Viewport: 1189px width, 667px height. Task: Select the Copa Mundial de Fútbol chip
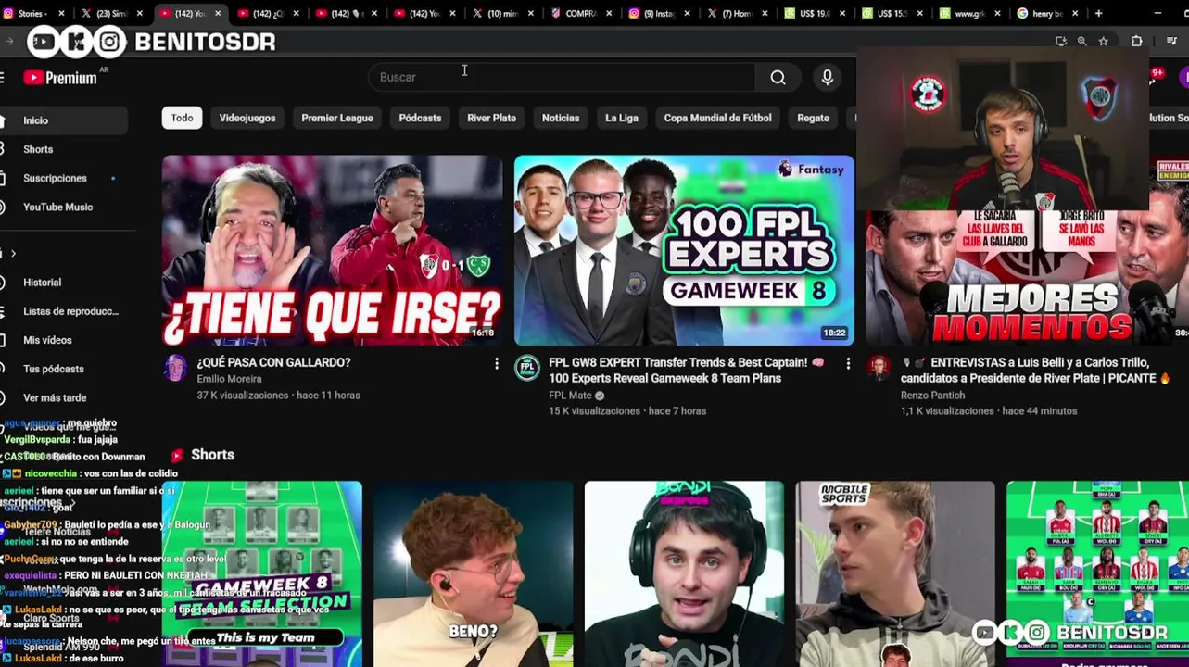(717, 118)
